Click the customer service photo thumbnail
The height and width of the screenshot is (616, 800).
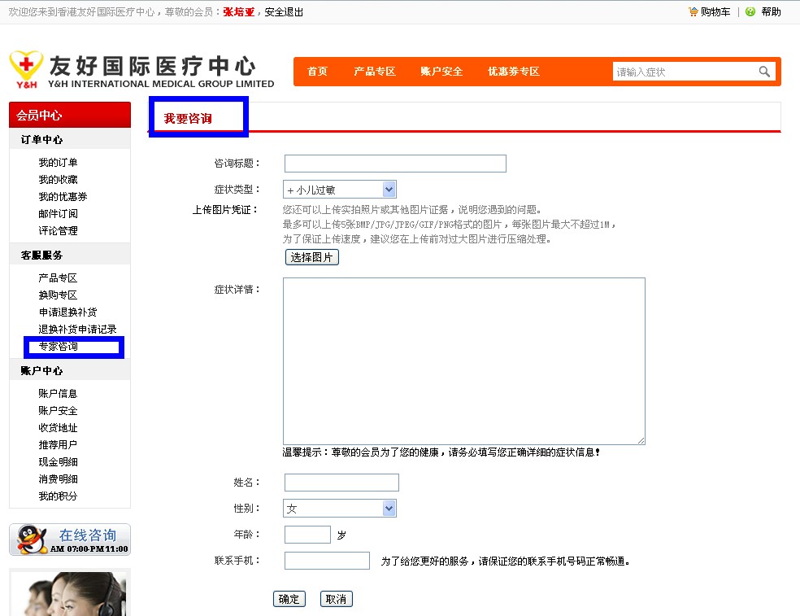(70, 592)
